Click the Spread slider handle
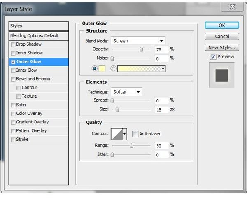 tap(112, 100)
